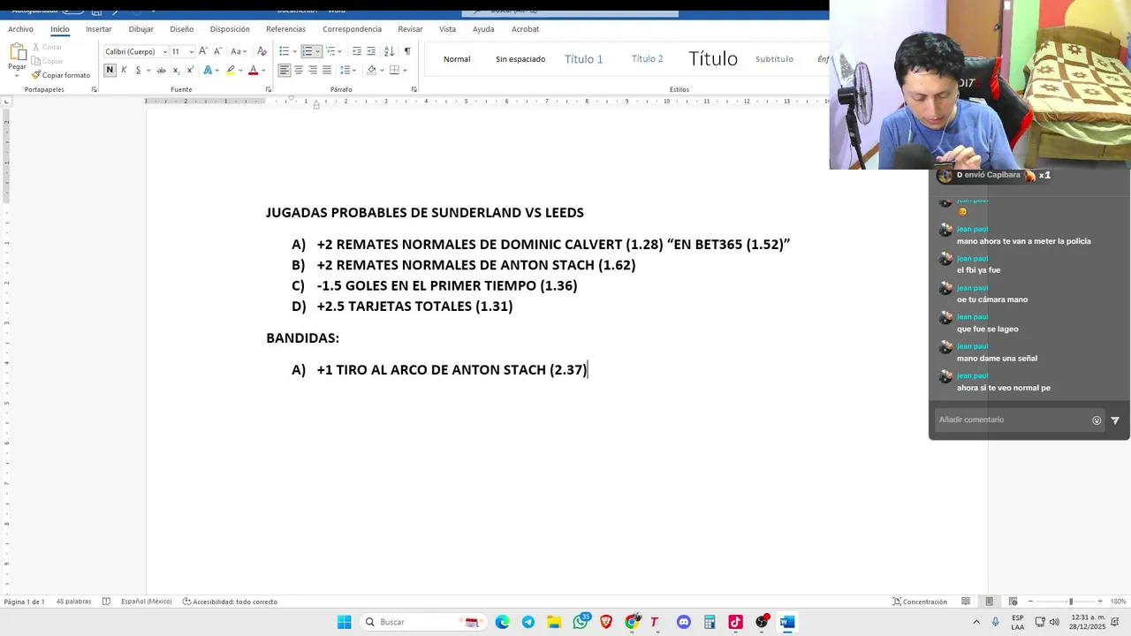Switch to the Revisar tab
The image size is (1131, 636).
tap(410, 29)
